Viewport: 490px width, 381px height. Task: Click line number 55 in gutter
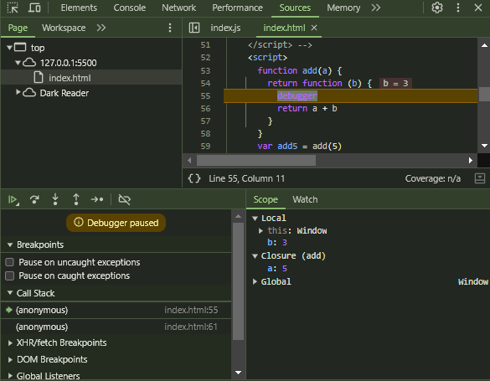[205, 95]
